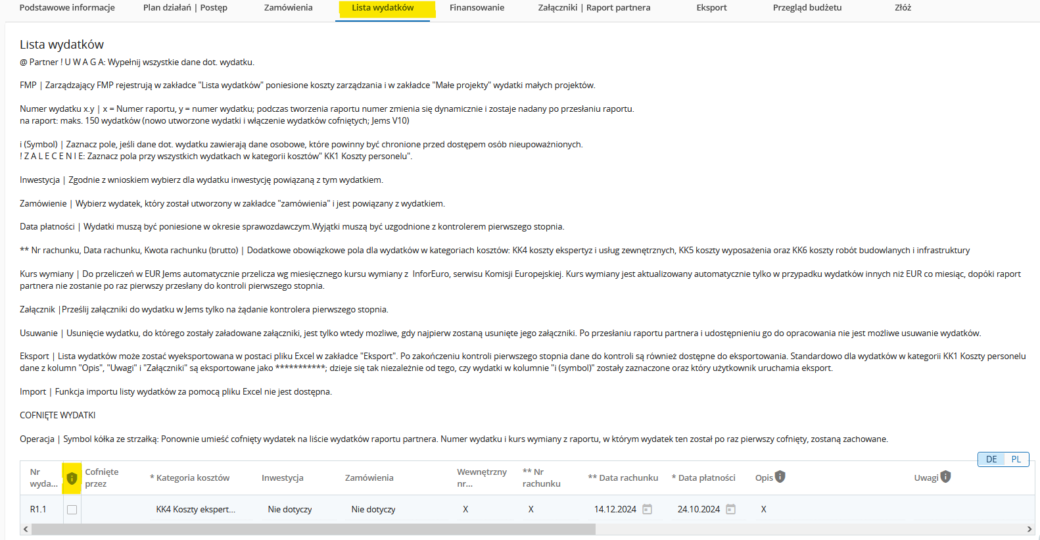Click the Opis column header label
1040x540 pixels.
point(764,478)
